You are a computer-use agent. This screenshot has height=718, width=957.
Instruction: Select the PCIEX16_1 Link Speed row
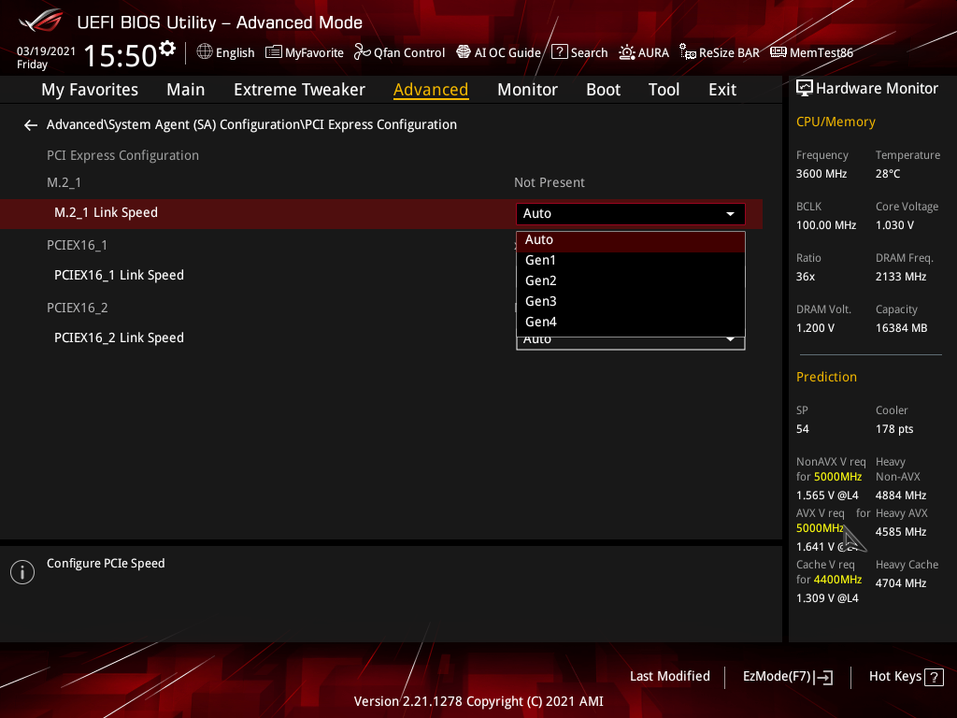click(119, 276)
